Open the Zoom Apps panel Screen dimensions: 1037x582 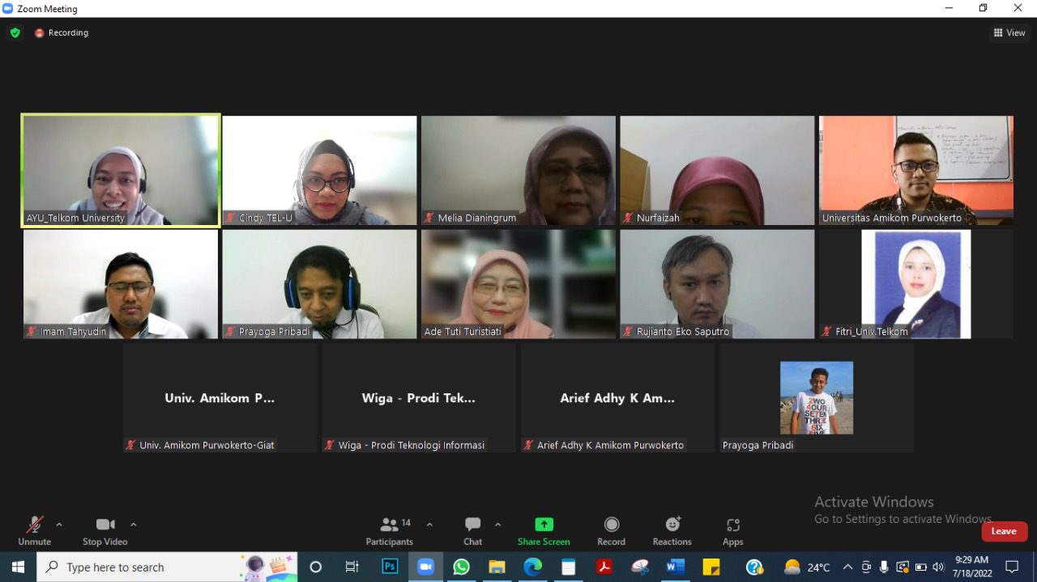click(732, 525)
